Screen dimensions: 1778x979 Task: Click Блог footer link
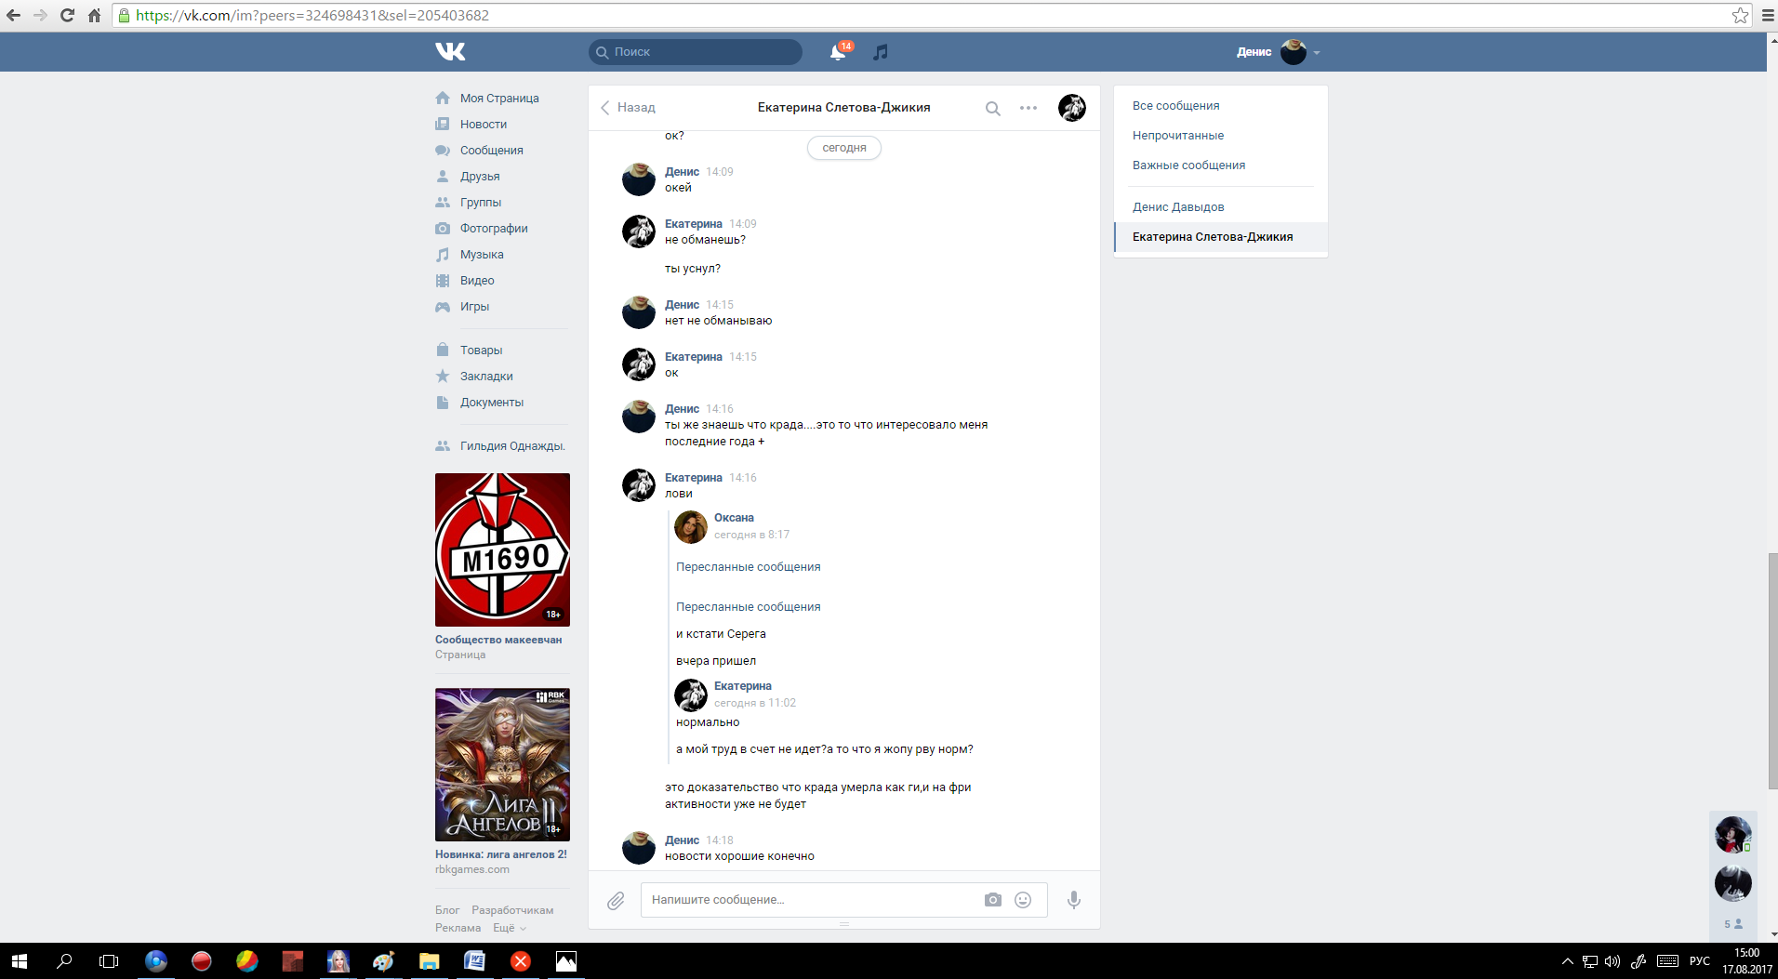pyautogui.click(x=447, y=910)
